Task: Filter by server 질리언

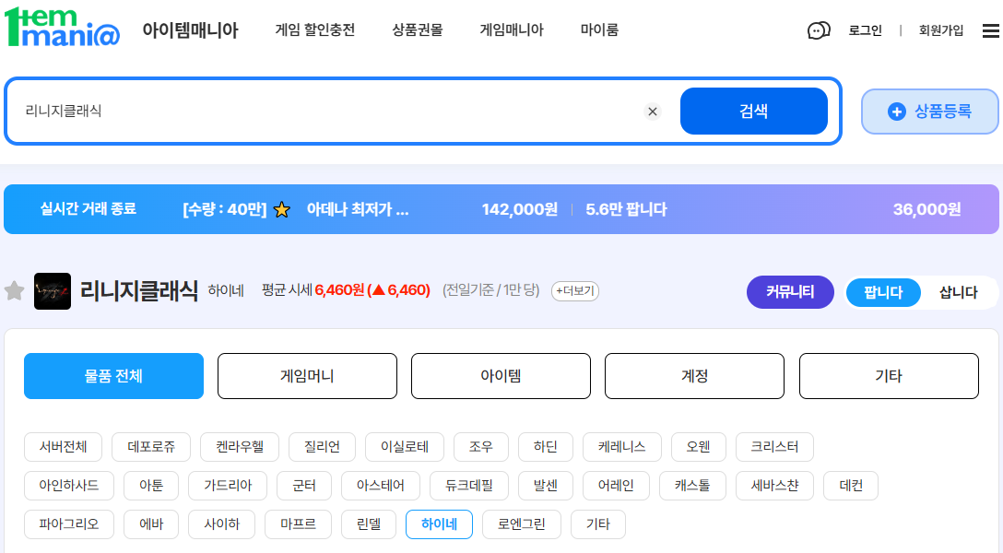Action: click(x=322, y=447)
